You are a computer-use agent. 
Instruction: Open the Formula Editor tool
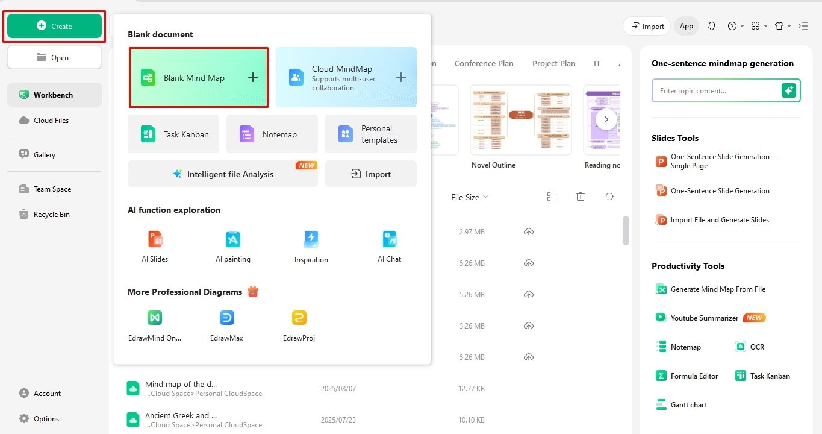pos(687,376)
